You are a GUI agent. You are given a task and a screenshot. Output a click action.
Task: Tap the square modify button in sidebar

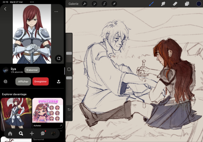(69, 69)
